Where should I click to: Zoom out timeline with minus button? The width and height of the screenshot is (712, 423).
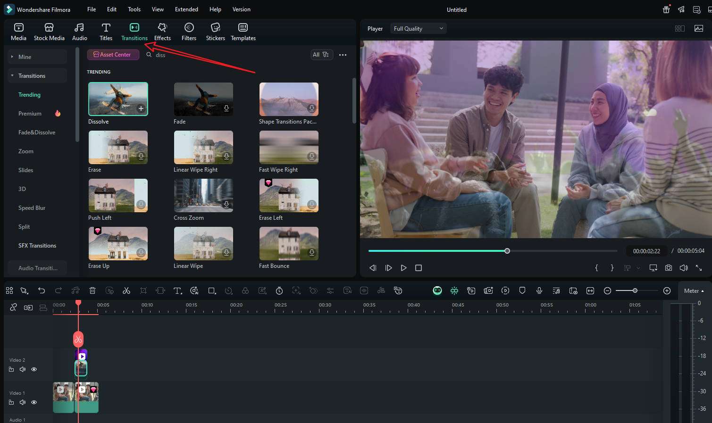pos(608,290)
